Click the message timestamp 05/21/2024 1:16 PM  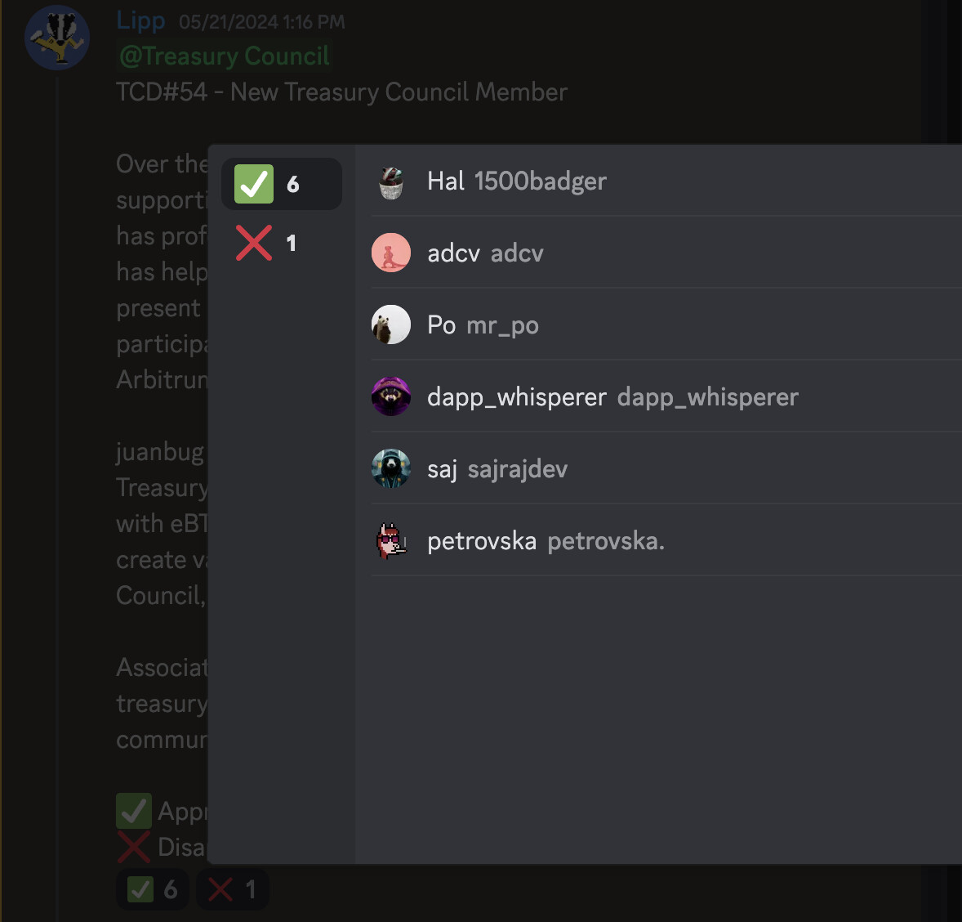(x=262, y=22)
